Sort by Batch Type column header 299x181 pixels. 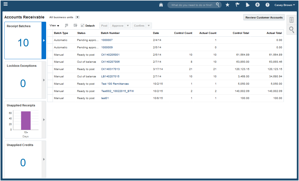61,33
